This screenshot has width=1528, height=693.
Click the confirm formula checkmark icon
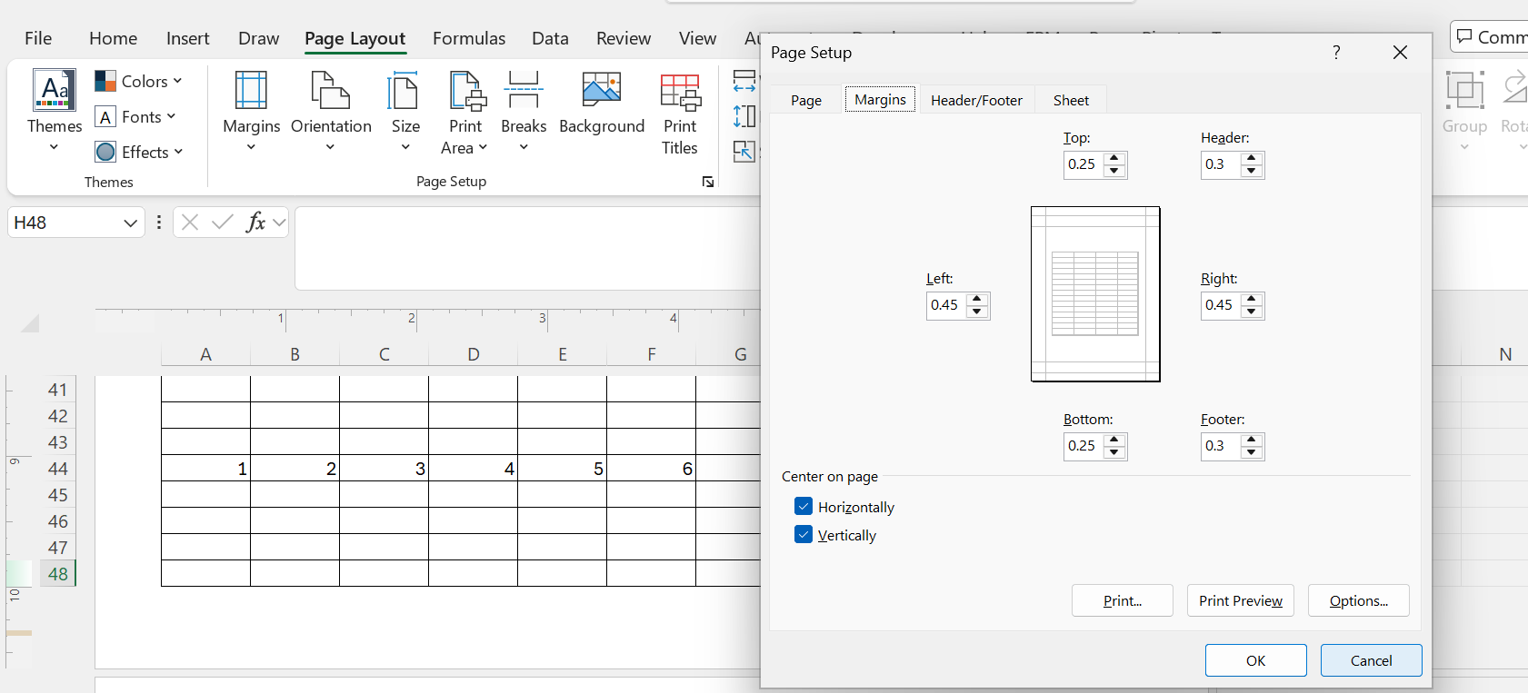222,223
